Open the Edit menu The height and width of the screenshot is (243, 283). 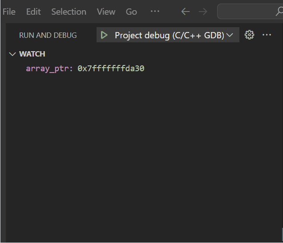[33, 12]
